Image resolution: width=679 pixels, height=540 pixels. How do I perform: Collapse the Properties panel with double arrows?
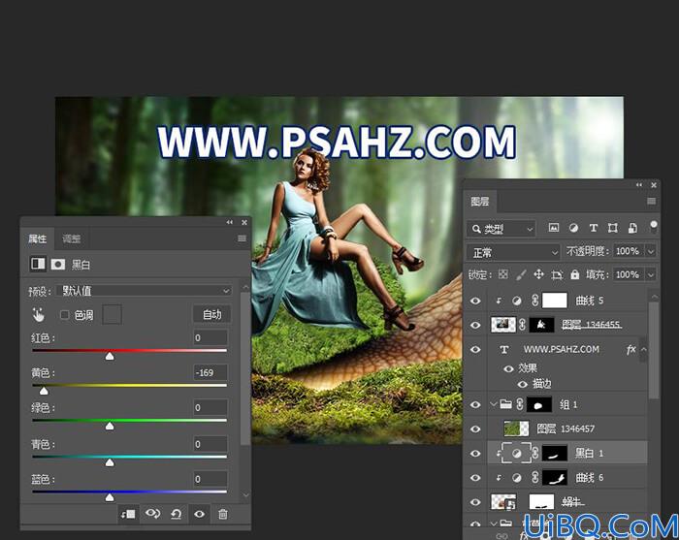[x=230, y=222]
